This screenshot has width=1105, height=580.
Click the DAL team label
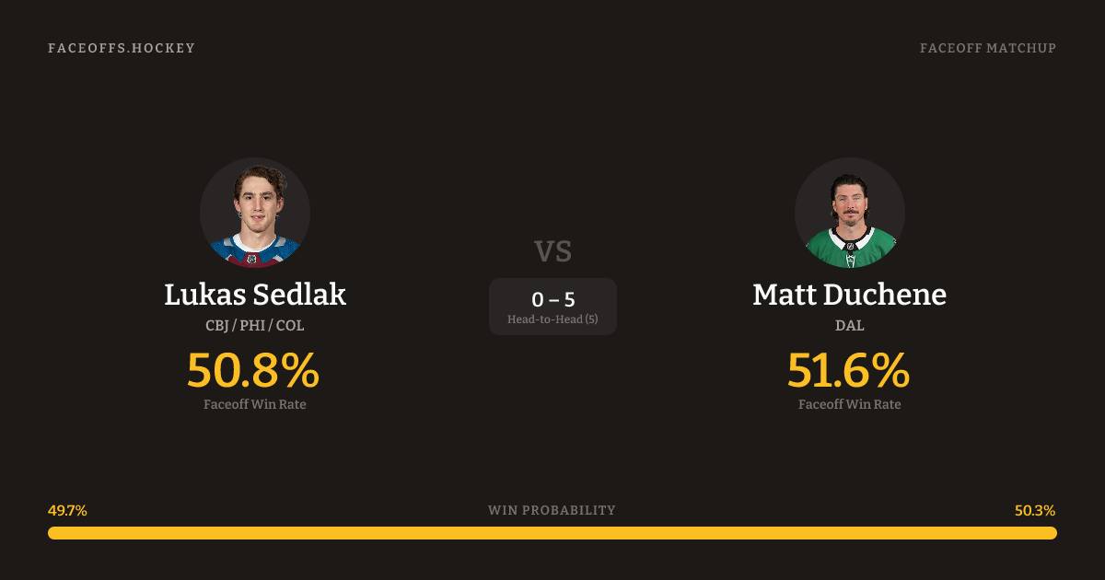click(849, 326)
